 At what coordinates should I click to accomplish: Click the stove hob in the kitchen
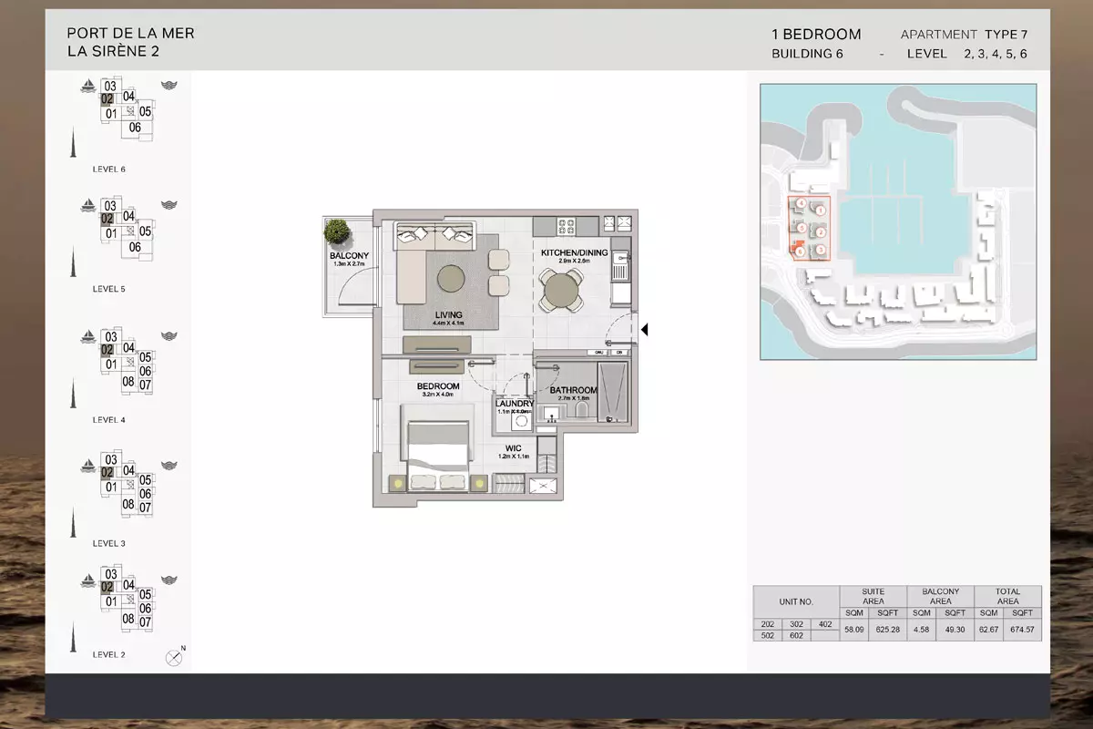tap(565, 224)
